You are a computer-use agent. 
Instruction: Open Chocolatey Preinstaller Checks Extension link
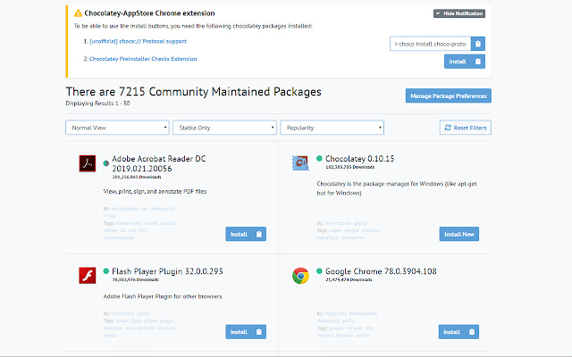pyautogui.click(x=143, y=59)
